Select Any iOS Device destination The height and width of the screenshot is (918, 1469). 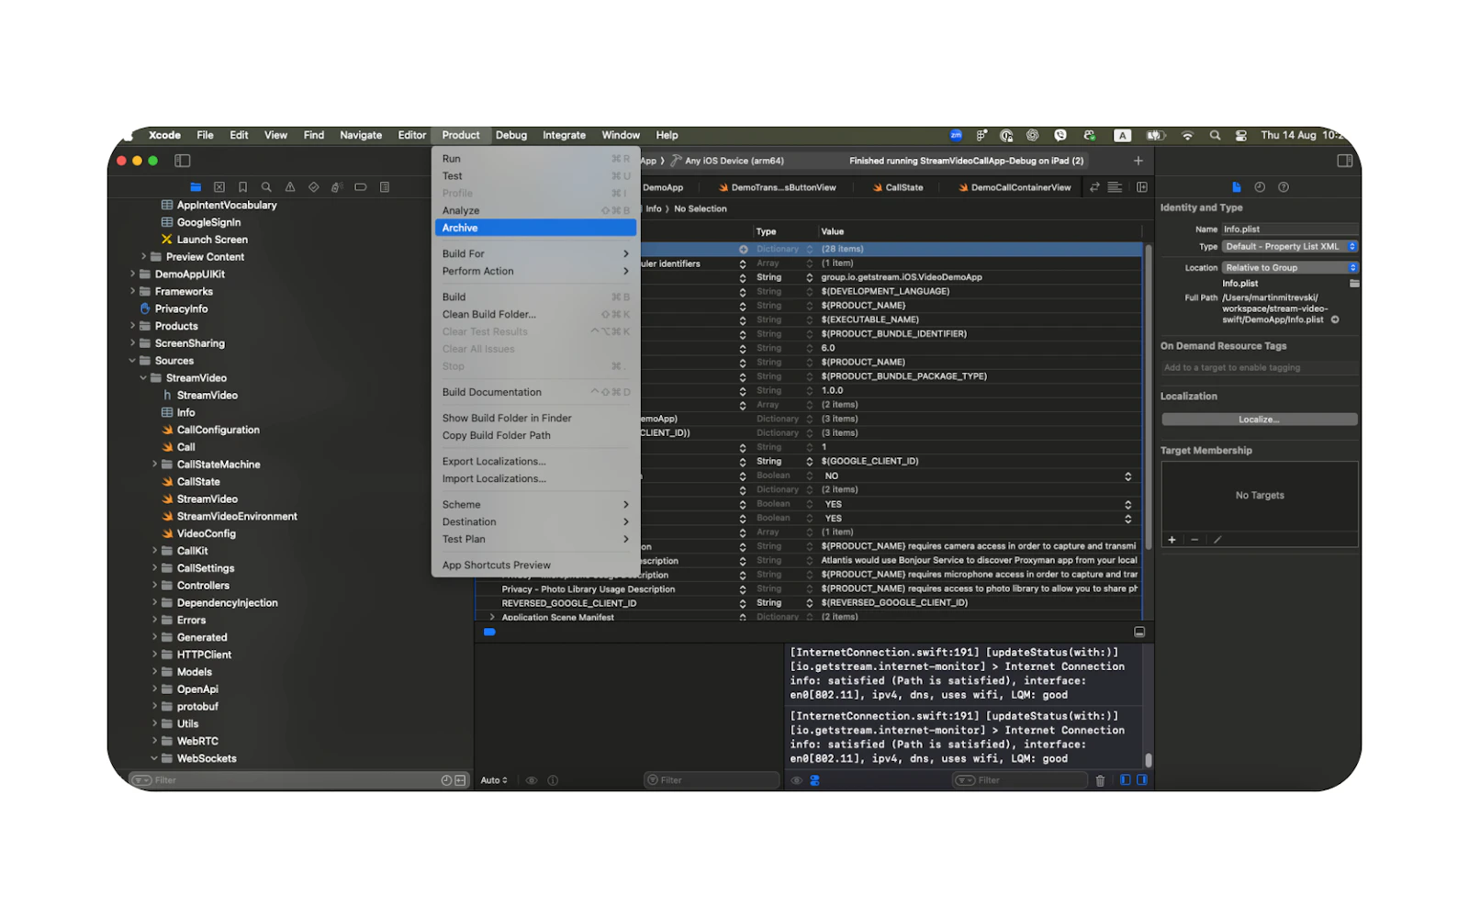click(x=727, y=161)
